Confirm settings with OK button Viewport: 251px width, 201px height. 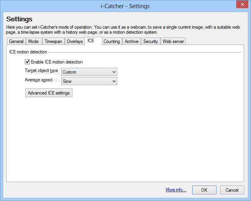[x=204, y=190]
